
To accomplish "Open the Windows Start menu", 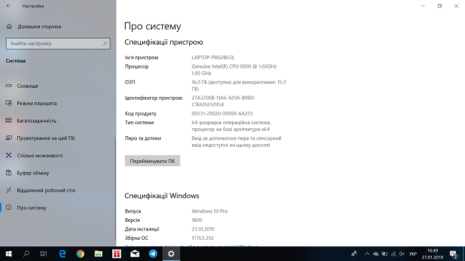I will click(9, 254).
